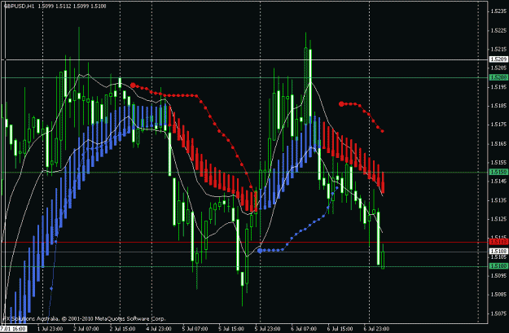Click the 1.5235 price axis value

coord(499,11)
